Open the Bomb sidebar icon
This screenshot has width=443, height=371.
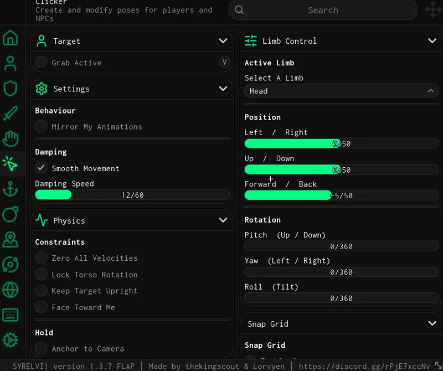point(11,214)
